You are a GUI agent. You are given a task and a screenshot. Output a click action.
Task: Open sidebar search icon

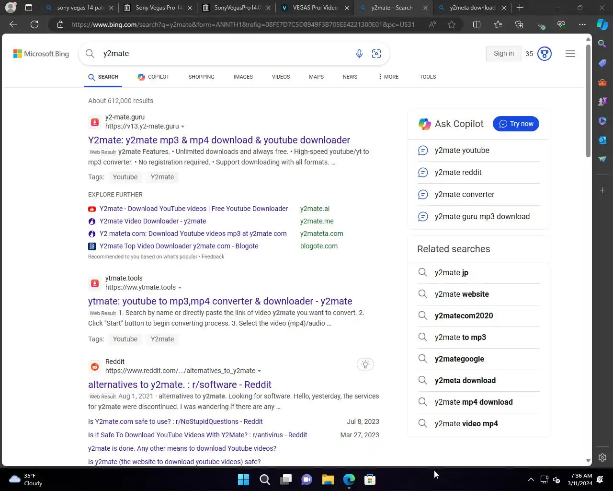coord(602,44)
